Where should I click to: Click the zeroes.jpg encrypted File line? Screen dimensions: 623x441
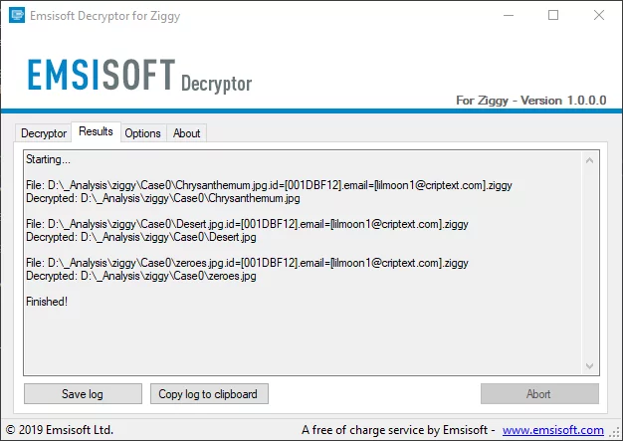click(x=247, y=263)
